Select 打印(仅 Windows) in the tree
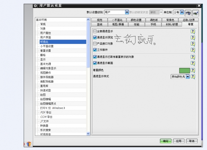 tap(52, 108)
